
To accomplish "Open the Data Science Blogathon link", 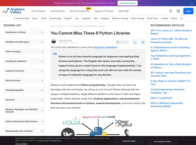I will pos(105,47).
